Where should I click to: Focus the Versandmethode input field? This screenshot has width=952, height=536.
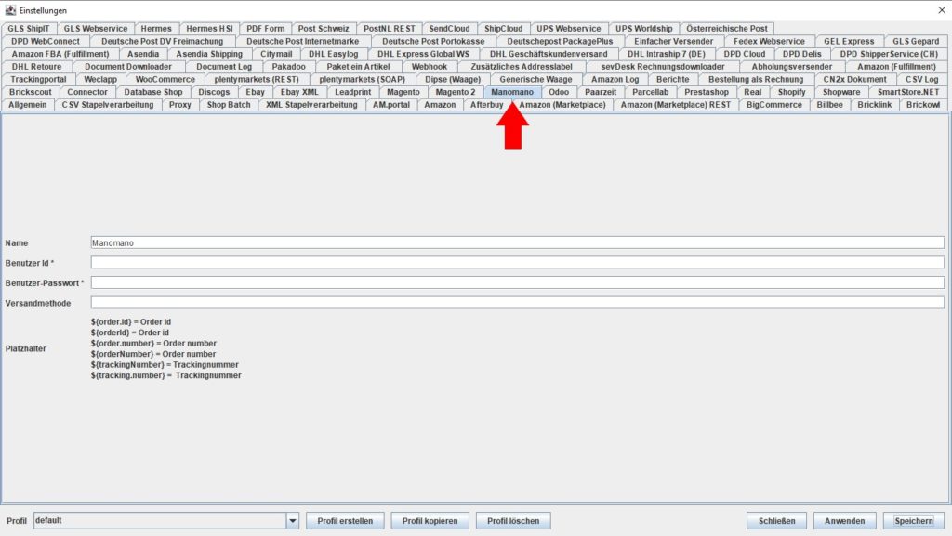[x=517, y=303]
